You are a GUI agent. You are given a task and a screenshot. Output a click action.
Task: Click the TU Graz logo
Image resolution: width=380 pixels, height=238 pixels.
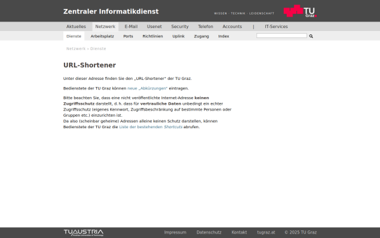[x=300, y=11]
